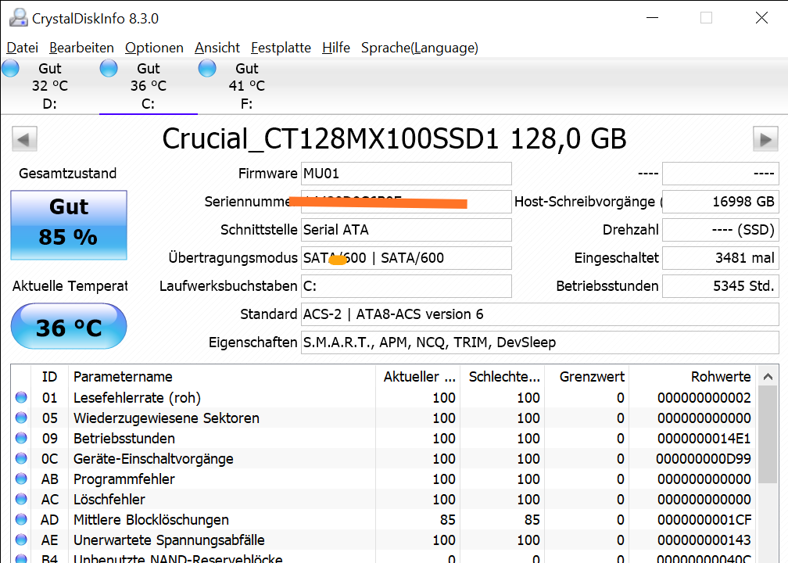
Task: Click the blue status orb for drive D:
Action: [10, 68]
